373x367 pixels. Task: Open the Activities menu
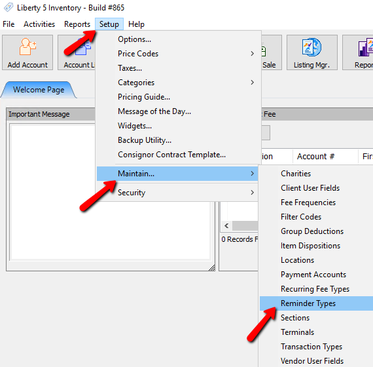39,24
